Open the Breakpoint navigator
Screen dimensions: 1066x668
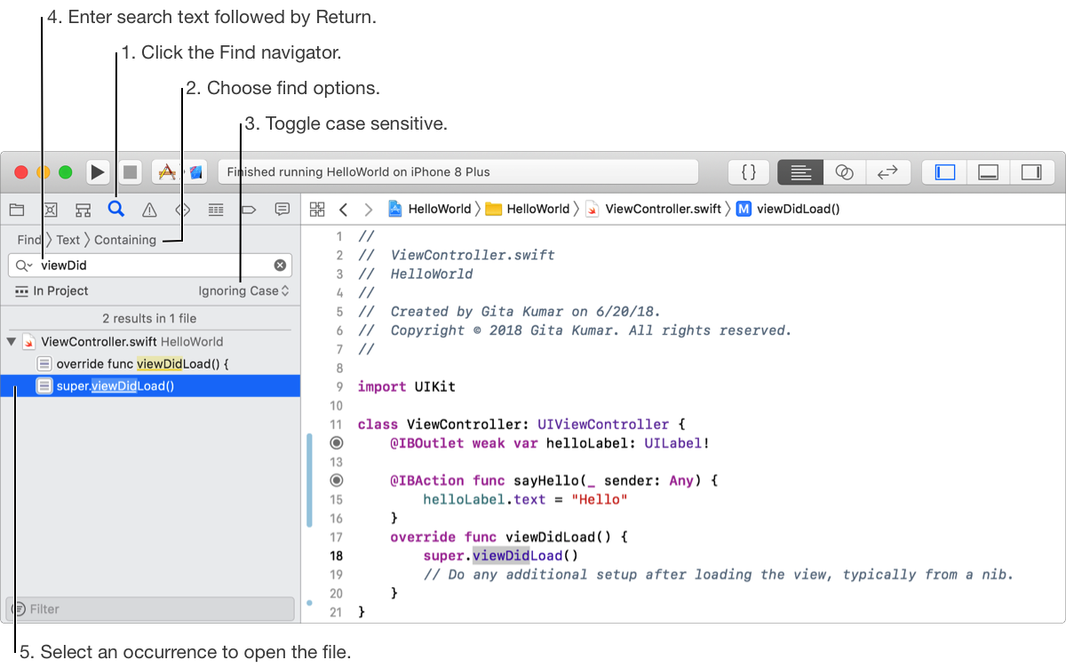click(249, 210)
